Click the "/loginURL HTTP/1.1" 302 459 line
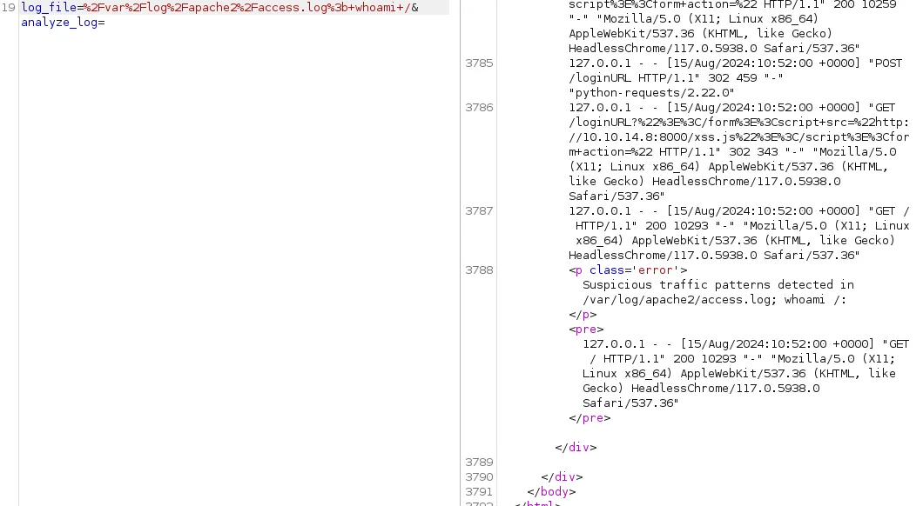 [x=676, y=78]
